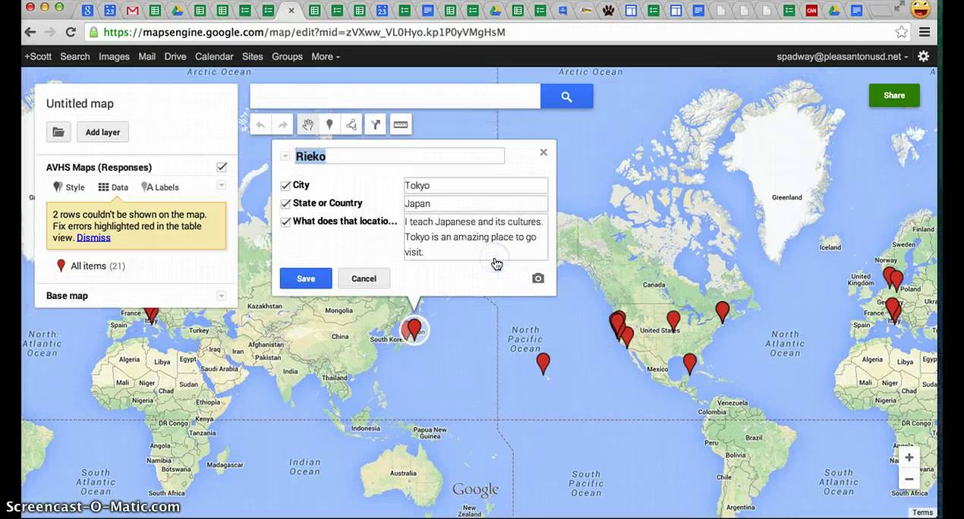Viewport: 964px width, 519px height.
Task: Open the More dropdown in Google bar
Action: [x=325, y=56]
